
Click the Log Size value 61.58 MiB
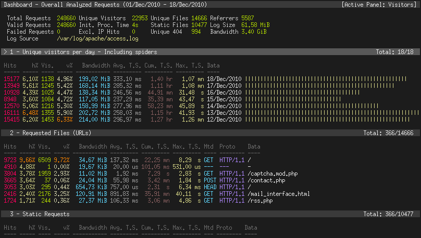pyautogui.click(x=255, y=25)
